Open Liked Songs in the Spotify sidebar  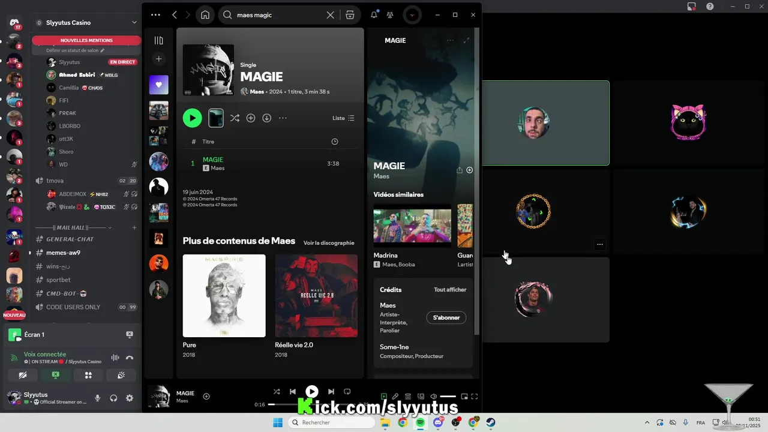(x=158, y=85)
